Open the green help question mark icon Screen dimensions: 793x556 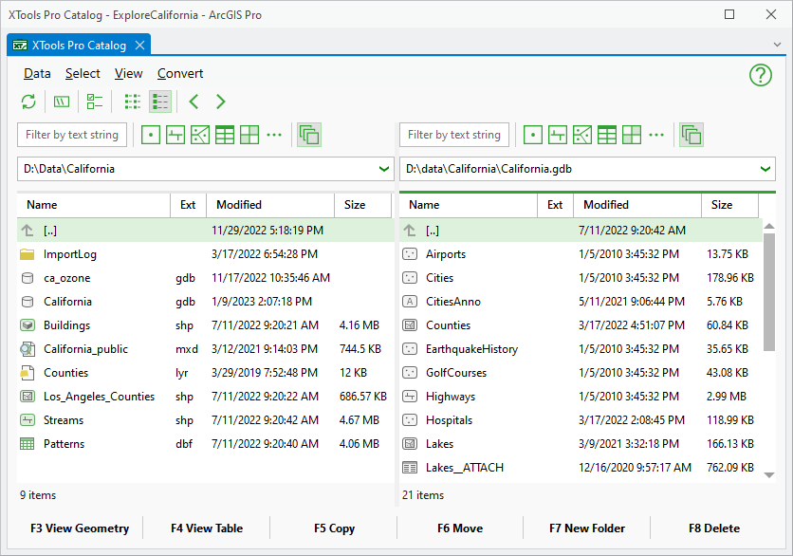760,75
